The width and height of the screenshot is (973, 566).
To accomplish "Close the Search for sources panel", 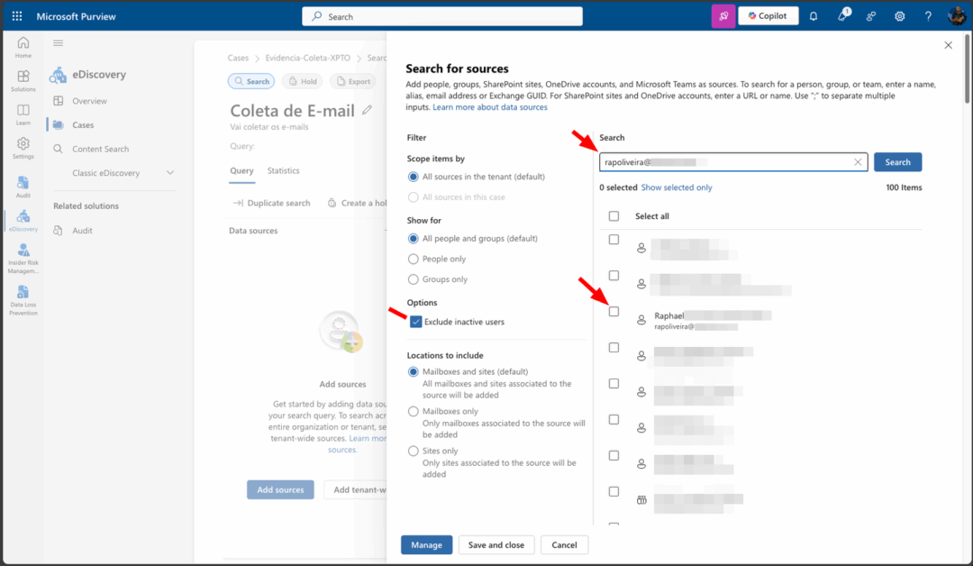I will pos(948,45).
